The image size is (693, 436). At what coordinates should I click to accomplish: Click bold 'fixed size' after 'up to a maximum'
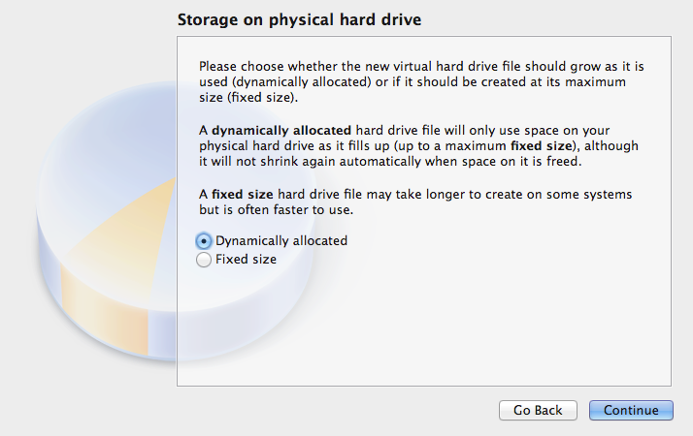542,146
